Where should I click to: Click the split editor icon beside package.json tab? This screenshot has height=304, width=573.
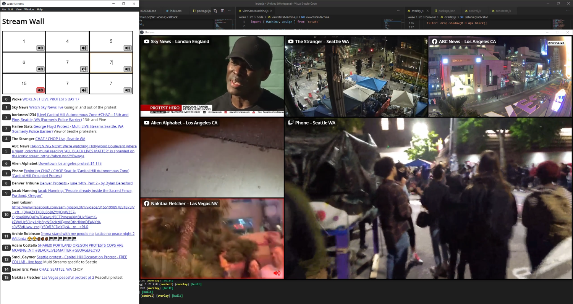(x=222, y=11)
